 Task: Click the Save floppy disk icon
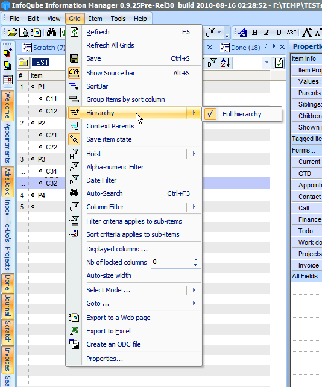tap(74, 58)
